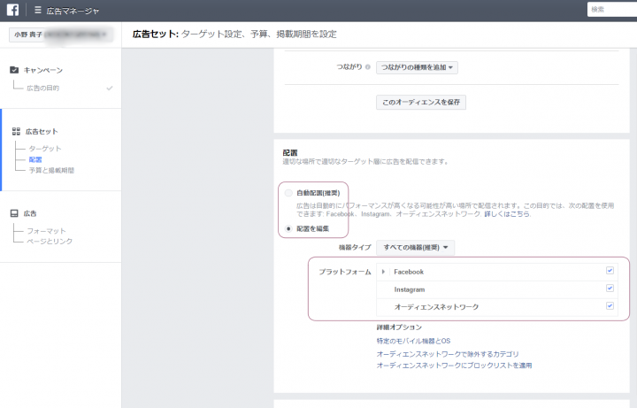Open the すべての機器(推奨) dropdown
This screenshot has width=637, height=408.
point(415,248)
